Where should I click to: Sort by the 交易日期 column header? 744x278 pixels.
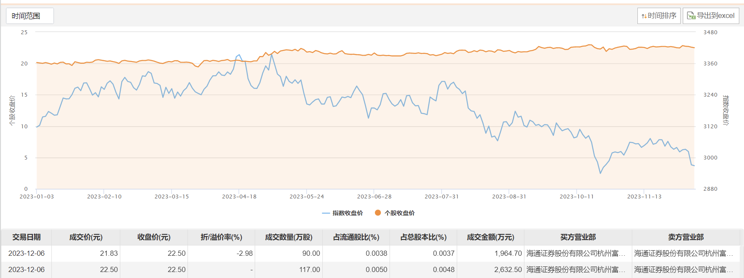(x=27, y=237)
